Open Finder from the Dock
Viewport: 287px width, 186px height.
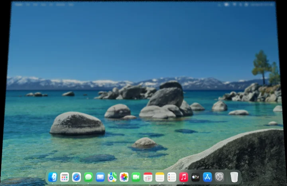click(x=53, y=177)
